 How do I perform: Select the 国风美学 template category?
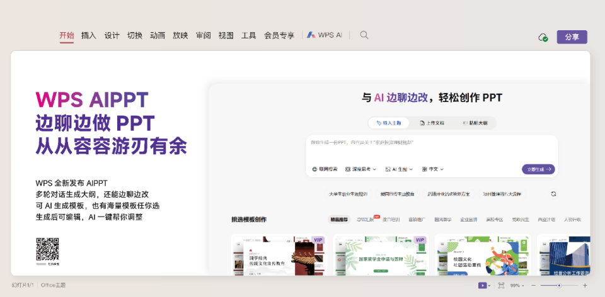point(443,220)
